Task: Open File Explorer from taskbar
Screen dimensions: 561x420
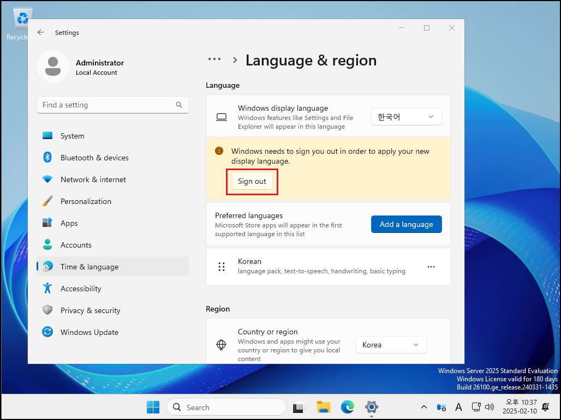Action: coord(324,407)
